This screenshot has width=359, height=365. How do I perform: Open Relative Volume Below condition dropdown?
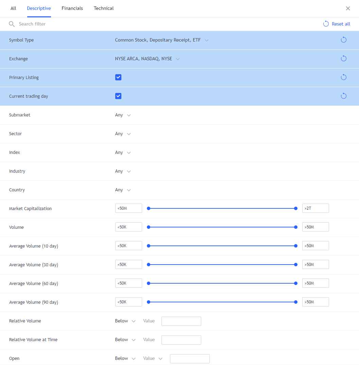pyautogui.click(x=125, y=321)
